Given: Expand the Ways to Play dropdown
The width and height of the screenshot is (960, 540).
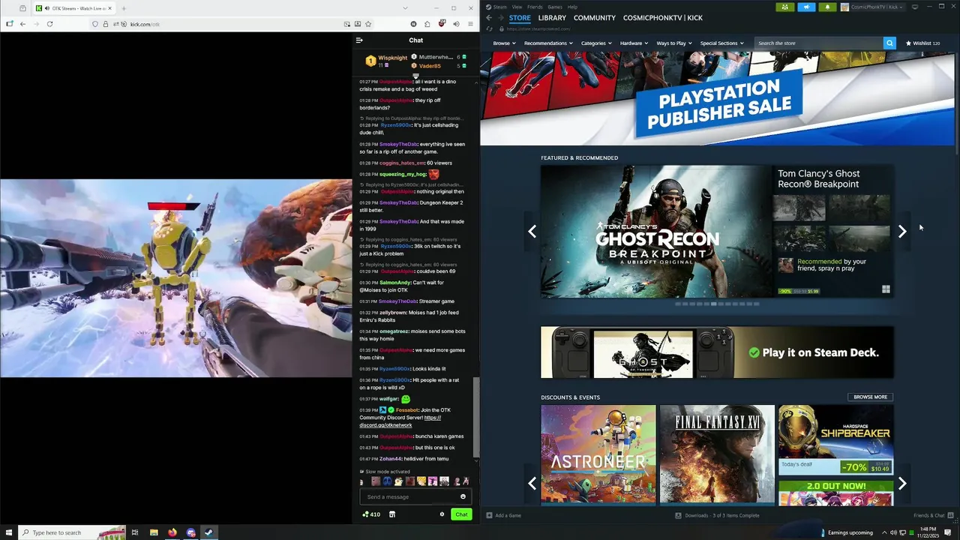Looking at the screenshot, I should point(674,43).
